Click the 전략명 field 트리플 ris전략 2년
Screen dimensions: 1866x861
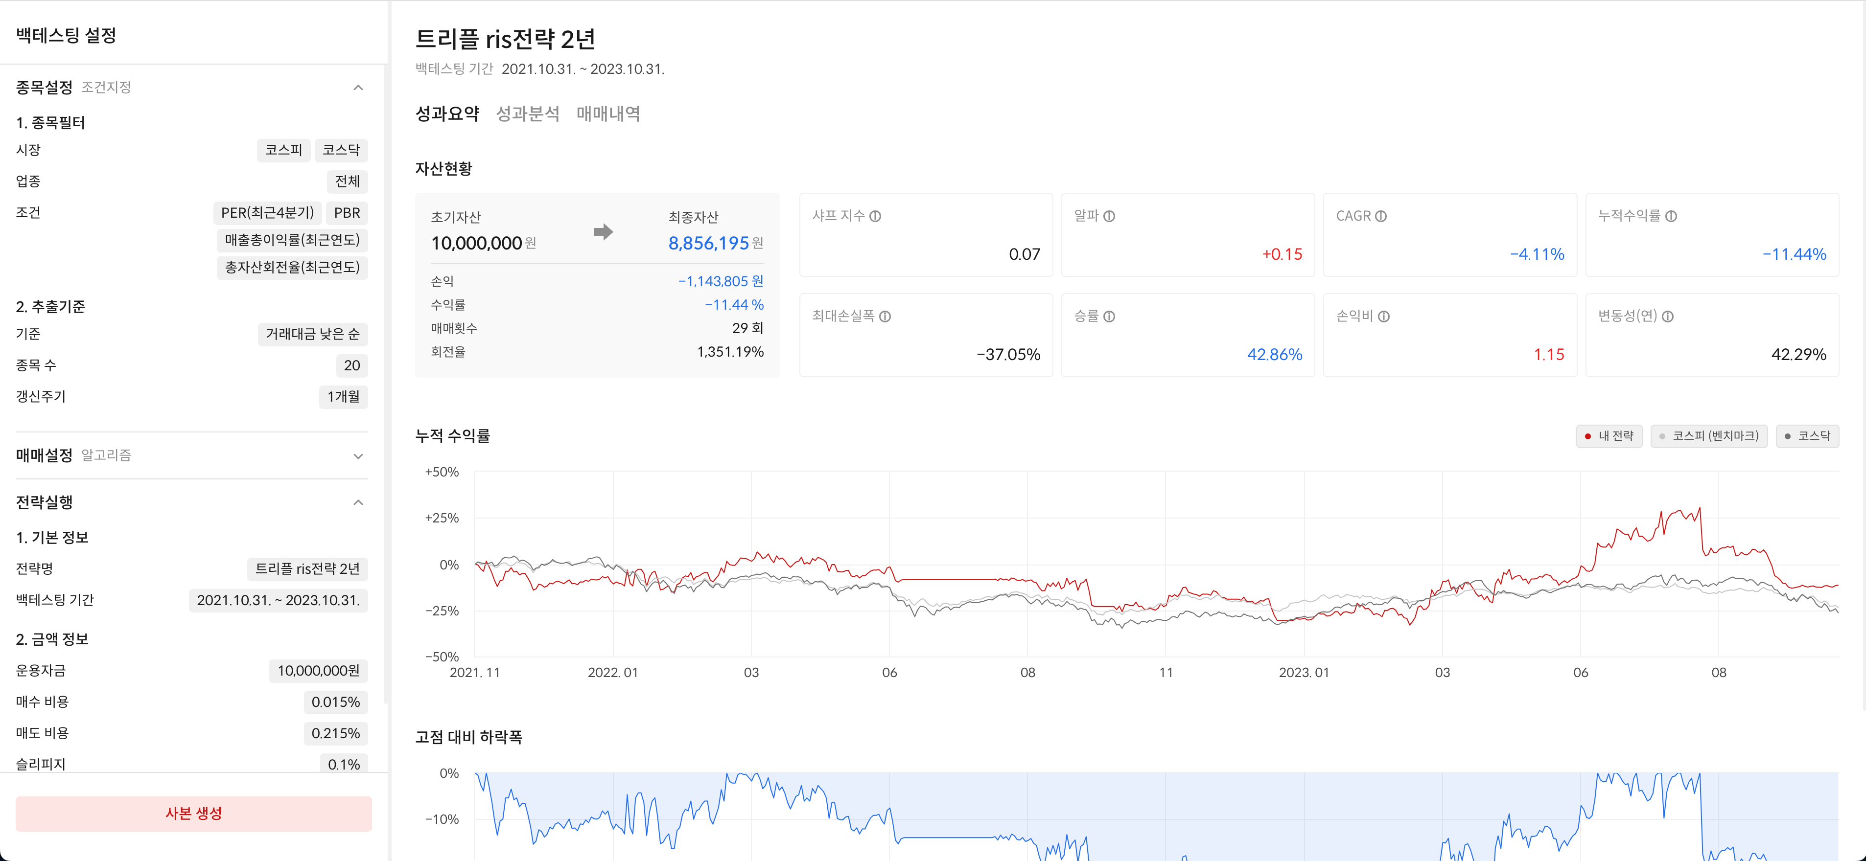[x=307, y=569]
